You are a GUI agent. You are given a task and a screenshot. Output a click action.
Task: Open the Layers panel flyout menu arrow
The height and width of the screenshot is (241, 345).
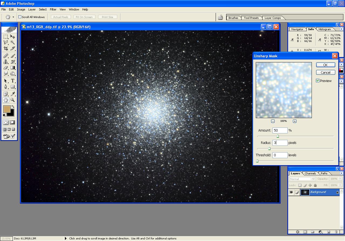tap(341, 173)
